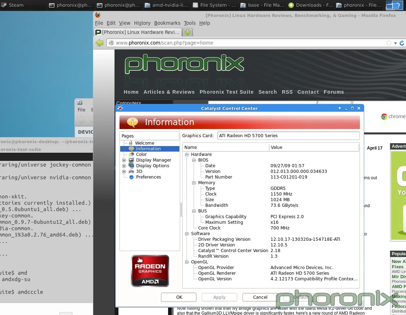Click the Information header lightbulb icon
Viewport: 406px width, 315px height.
click(x=133, y=122)
